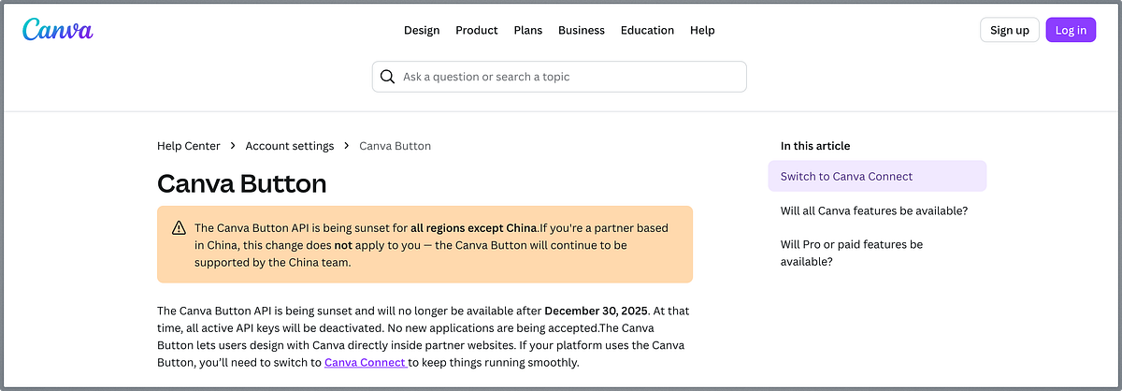Jump to 'Will all Canva features be available?'
The width and height of the screenshot is (1122, 391).
click(x=874, y=210)
